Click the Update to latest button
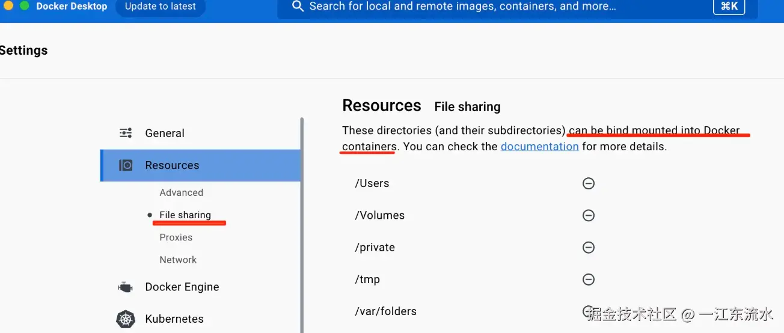Viewport: 784px width, 333px height. (x=161, y=7)
